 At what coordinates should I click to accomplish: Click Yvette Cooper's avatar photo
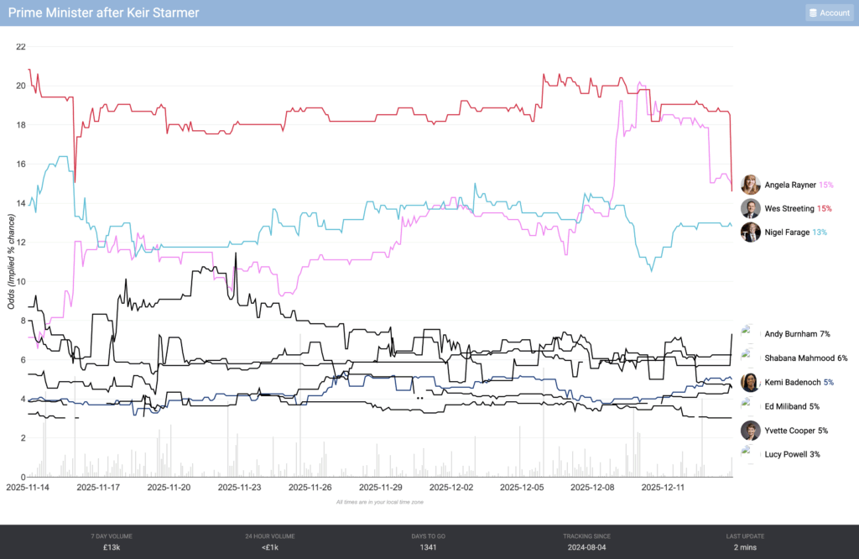[x=751, y=431]
